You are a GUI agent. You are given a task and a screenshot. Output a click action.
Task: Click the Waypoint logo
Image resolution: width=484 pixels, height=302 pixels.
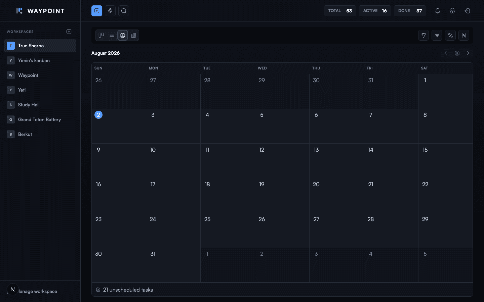[x=40, y=11]
